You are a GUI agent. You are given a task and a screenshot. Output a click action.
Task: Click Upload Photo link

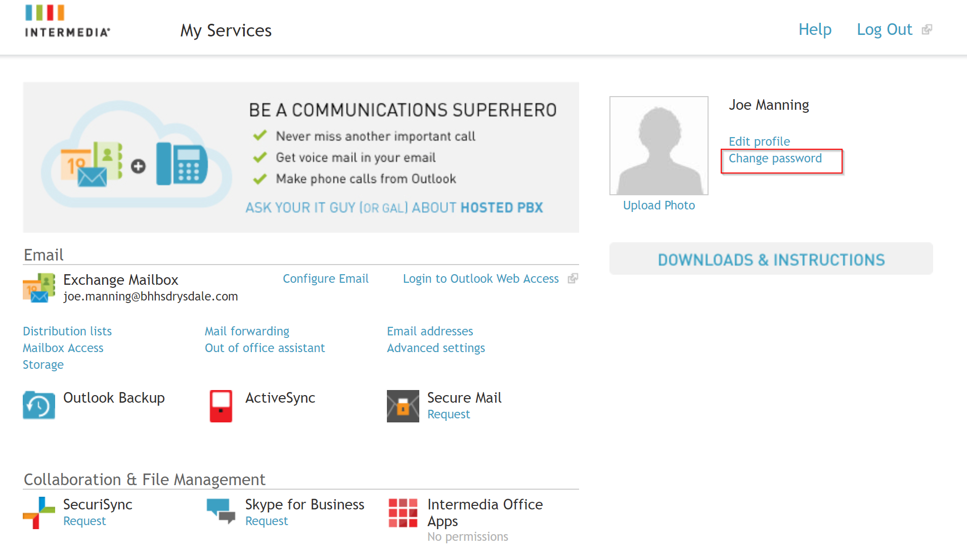(x=659, y=205)
